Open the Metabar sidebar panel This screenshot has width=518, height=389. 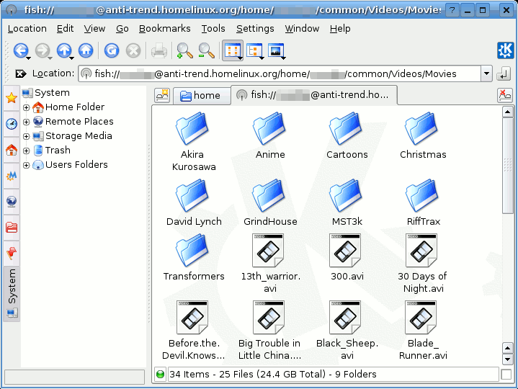tap(12, 176)
